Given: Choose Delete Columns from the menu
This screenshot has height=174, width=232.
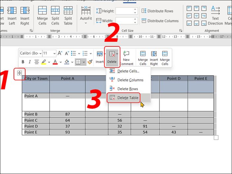Looking at the screenshot, I should 129,80.
